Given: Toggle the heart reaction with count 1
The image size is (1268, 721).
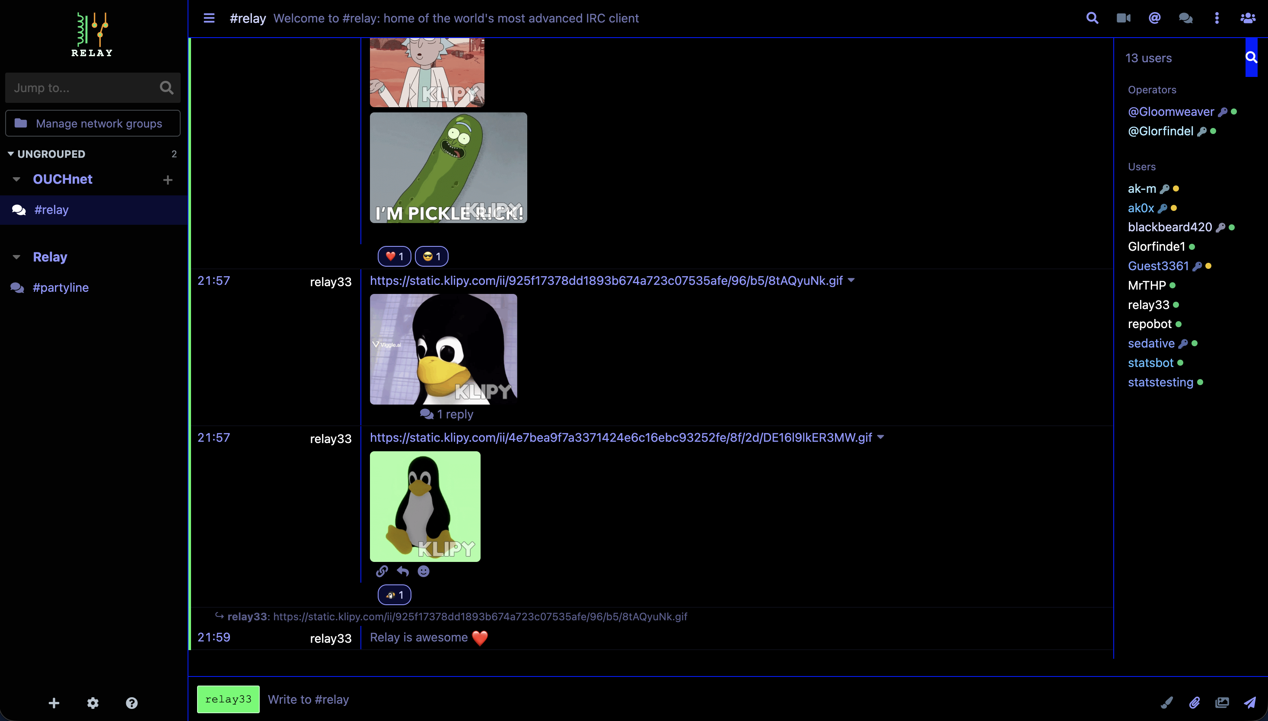Looking at the screenshot, I should coord(394,256).
